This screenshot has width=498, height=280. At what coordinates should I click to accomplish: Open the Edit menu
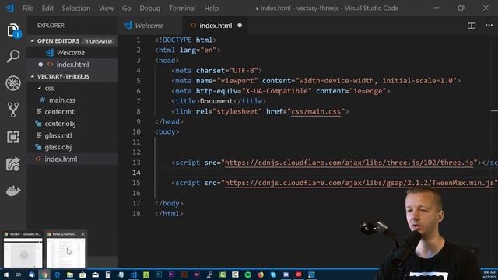click(47, 9)
